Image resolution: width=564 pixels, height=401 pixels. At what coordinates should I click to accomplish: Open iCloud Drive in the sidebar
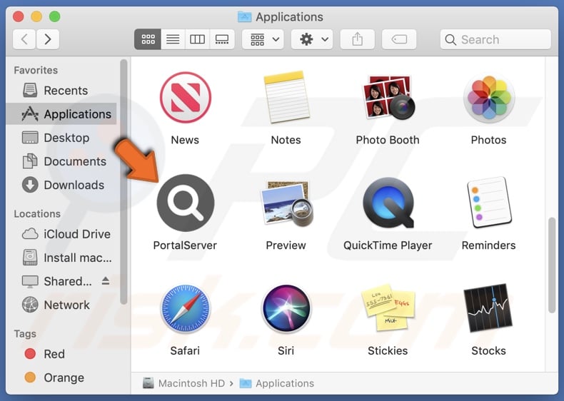(x=61, y=234)
